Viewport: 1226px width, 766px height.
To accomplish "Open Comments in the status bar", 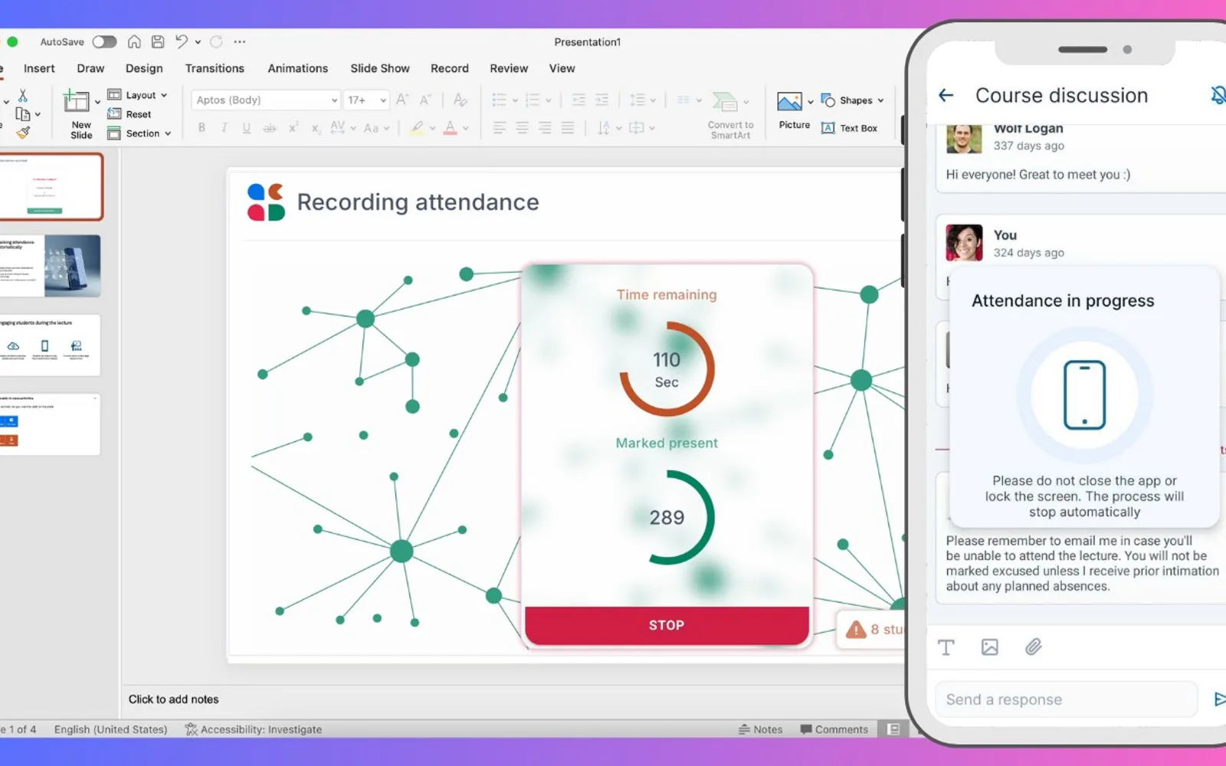I will click(834, 729).
